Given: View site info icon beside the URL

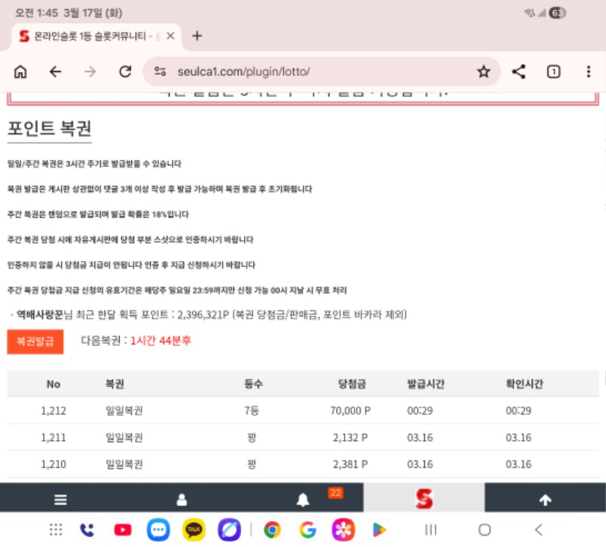Looking at the screenshot, I should coord(160,72).
